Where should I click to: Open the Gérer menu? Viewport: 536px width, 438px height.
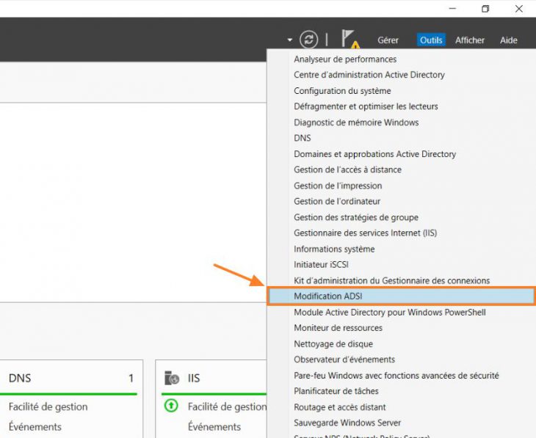388,40
